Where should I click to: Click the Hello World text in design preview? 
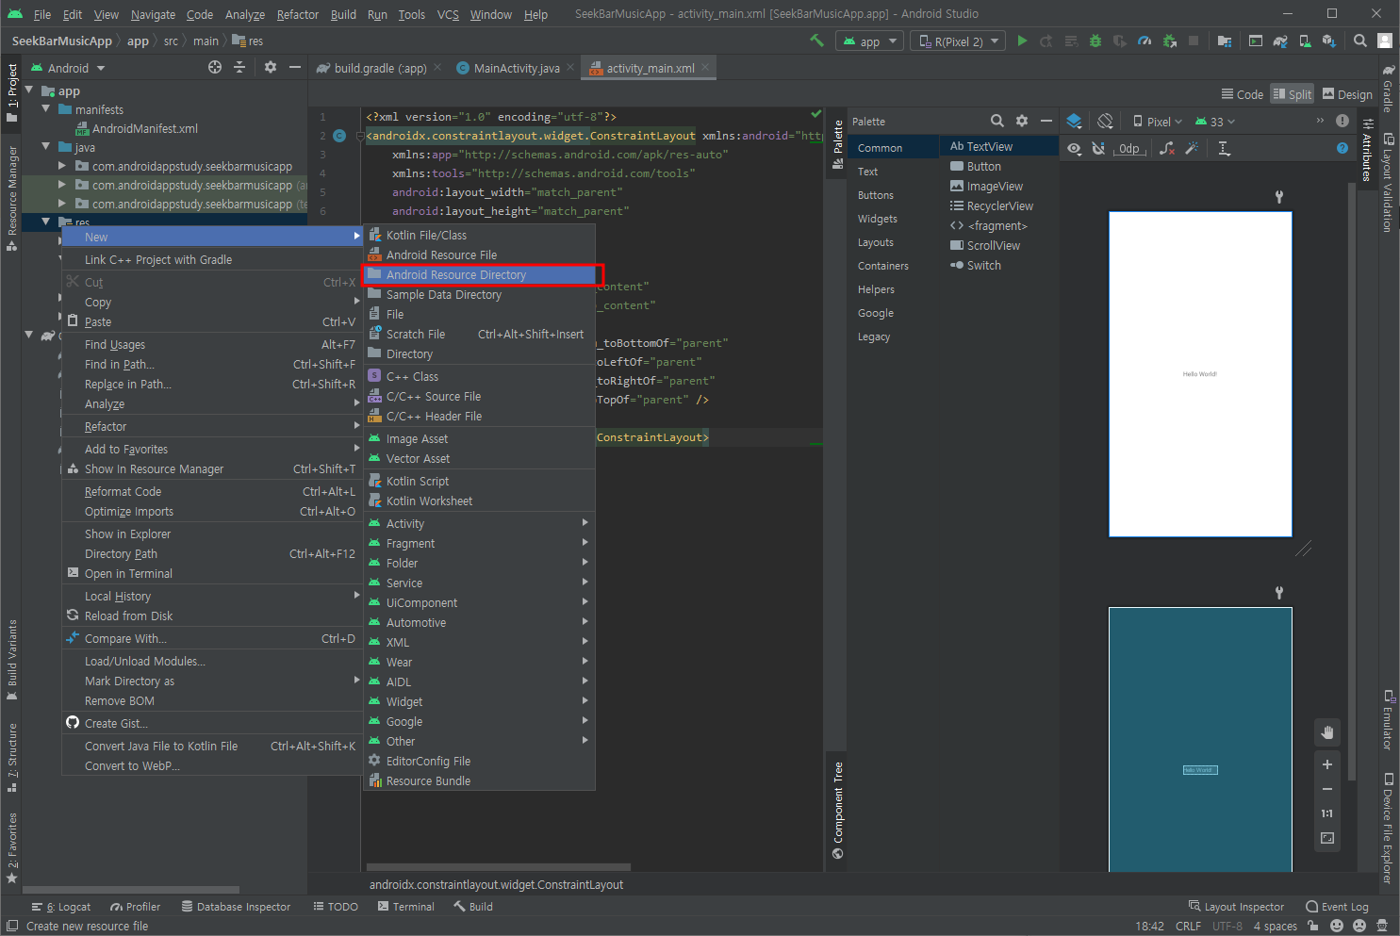[1200, 374]
